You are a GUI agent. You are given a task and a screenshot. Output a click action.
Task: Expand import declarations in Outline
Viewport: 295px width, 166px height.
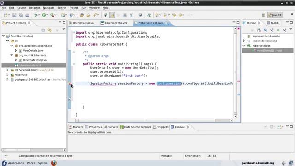pos(244,41)
